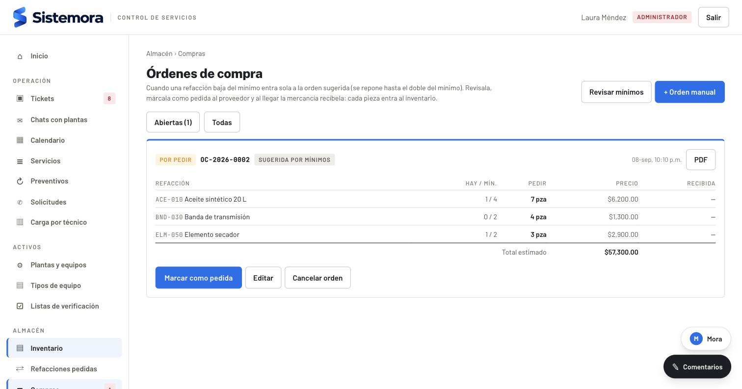This screenshot has height=389, width=742.
Task: Click the Inventario sidebar icon
Action: click(20, 348)
